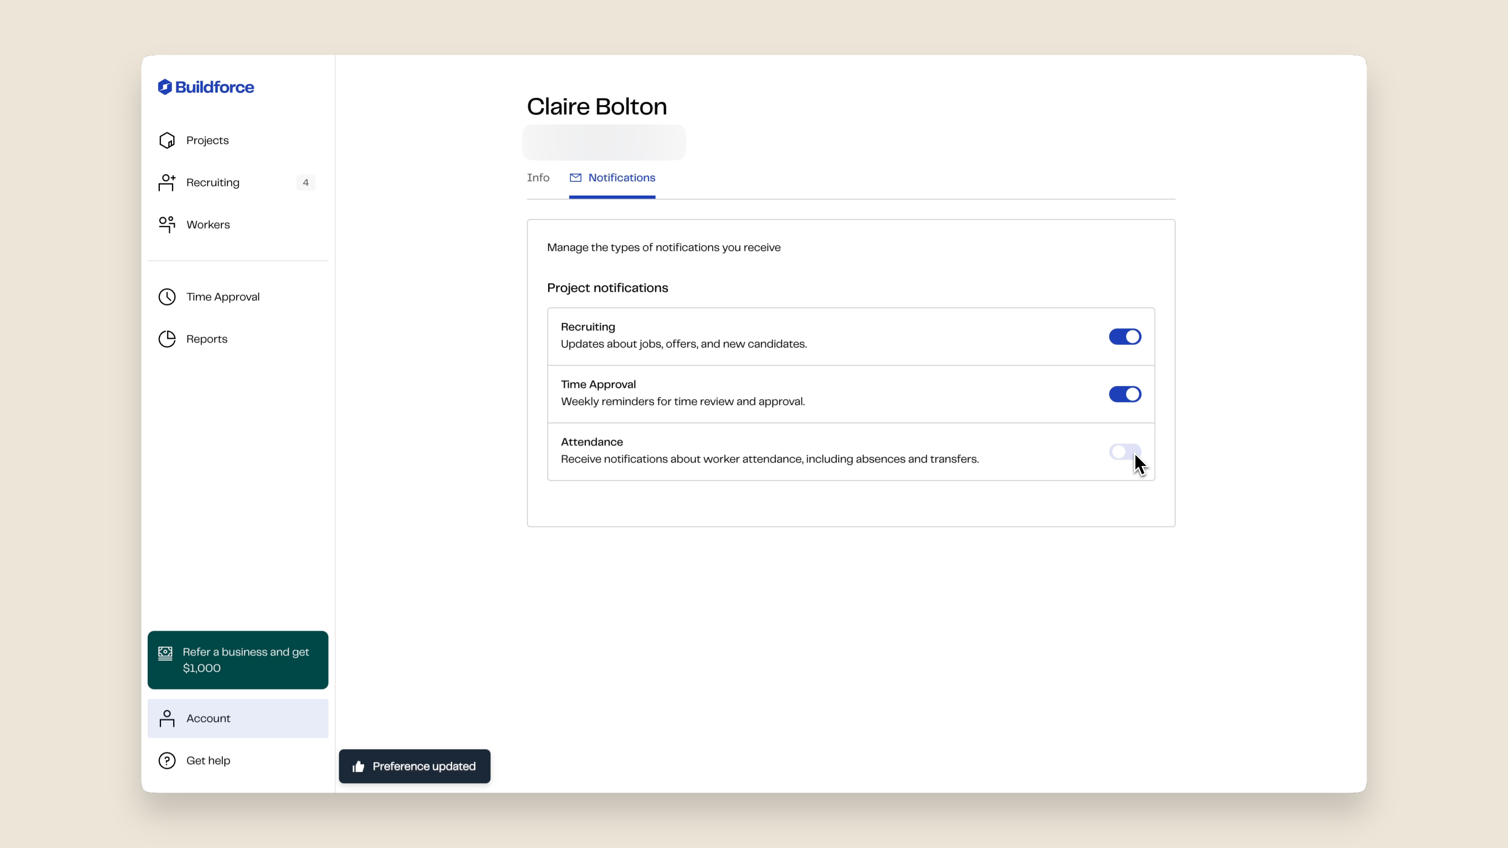Viewport: 1508px width, 848px height.
Task: Click the Buildforce wordmark
Action: tap(214, 87)
